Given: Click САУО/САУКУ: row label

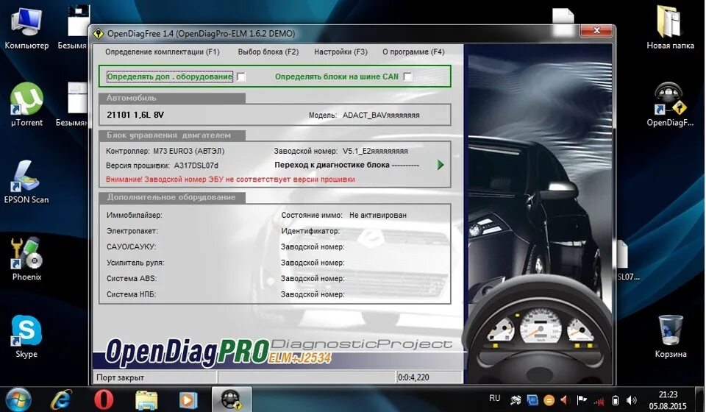Looking at the screenshot, I should [x=131, y=246].
